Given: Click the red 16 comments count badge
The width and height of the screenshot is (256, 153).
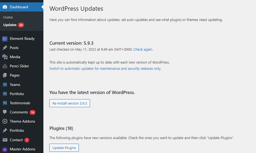Looking at the screenshot, I should click(x=32, y=112).
